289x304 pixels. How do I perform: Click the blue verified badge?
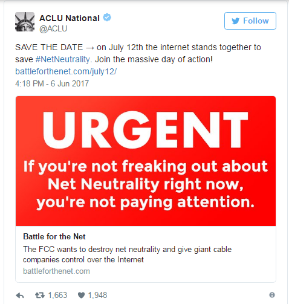pos(107,18)
